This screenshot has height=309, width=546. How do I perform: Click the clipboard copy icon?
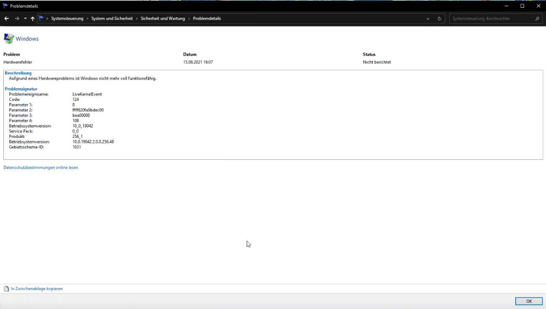coord(6,289)
